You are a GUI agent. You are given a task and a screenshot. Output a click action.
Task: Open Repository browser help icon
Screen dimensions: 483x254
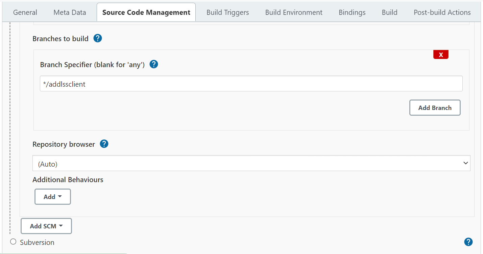[104, 144]
